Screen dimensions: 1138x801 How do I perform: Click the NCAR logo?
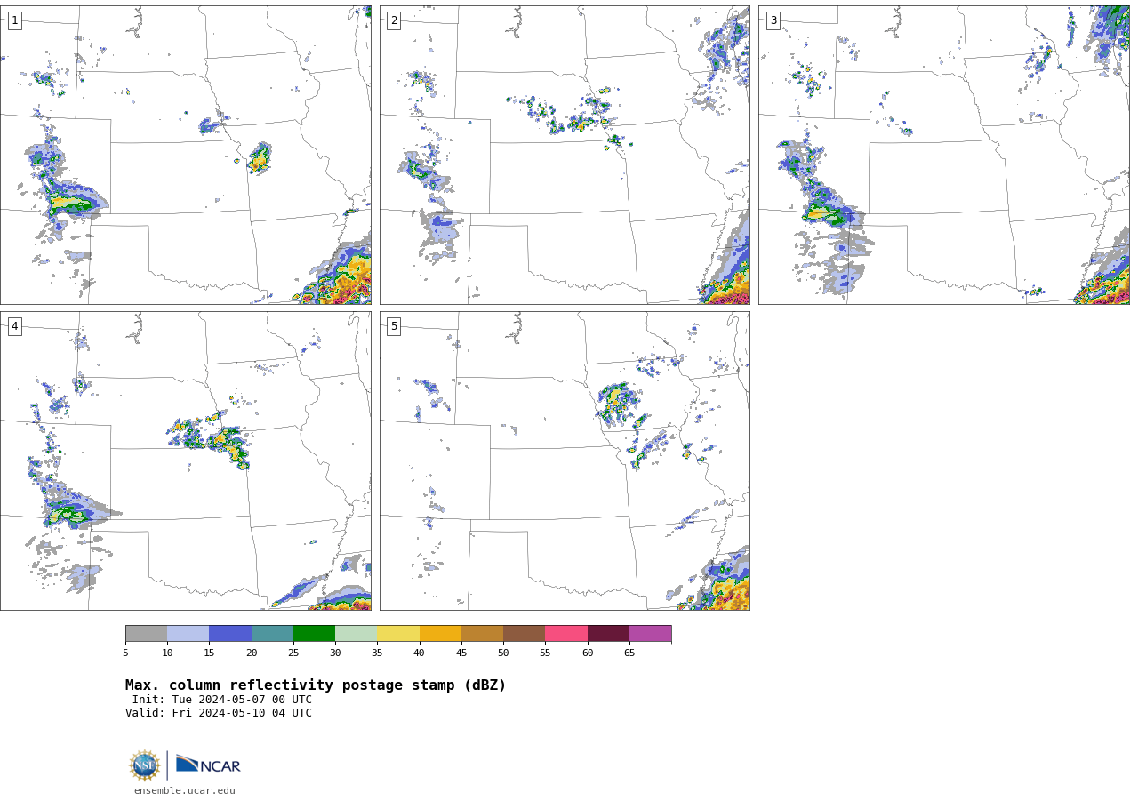208,765
